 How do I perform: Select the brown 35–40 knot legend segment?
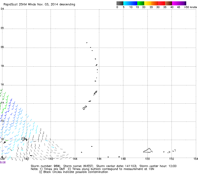169,3
